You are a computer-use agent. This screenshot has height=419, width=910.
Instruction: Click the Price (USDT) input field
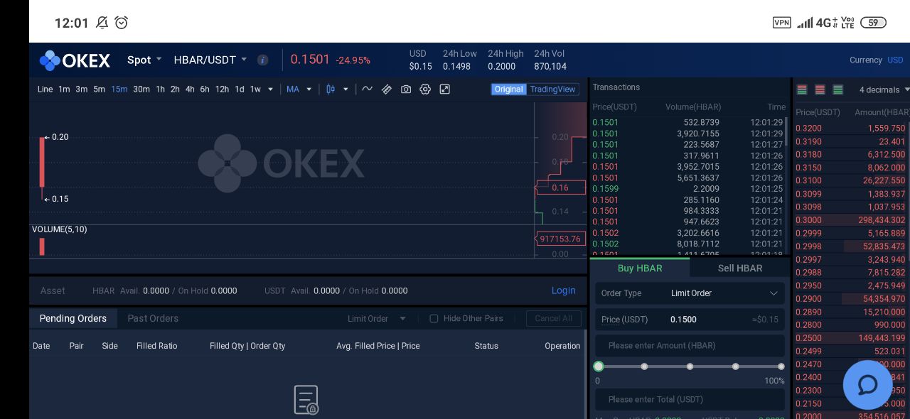tap(690, 320)
